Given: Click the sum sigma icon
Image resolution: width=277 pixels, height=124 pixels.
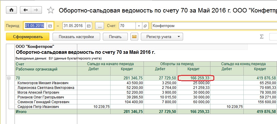Looking at the screenshot, I should click(x=262, y=37).
